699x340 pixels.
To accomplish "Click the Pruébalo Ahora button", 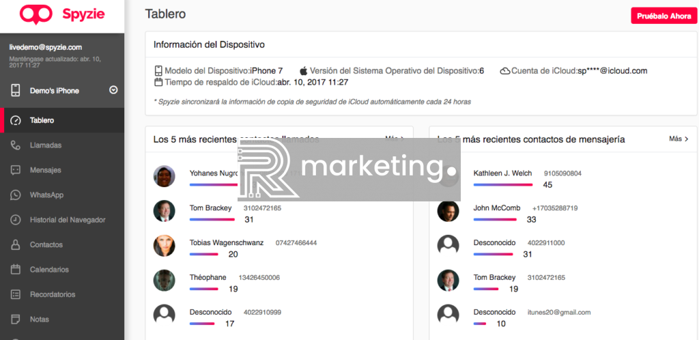I will 664,16.
